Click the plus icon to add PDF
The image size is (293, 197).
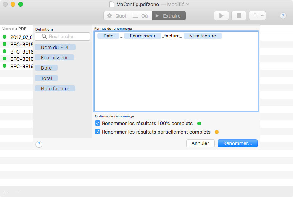6,192
